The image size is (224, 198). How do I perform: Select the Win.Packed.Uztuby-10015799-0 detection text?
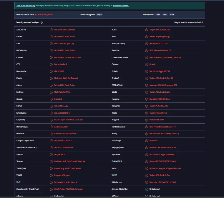(x=68, y=58)
